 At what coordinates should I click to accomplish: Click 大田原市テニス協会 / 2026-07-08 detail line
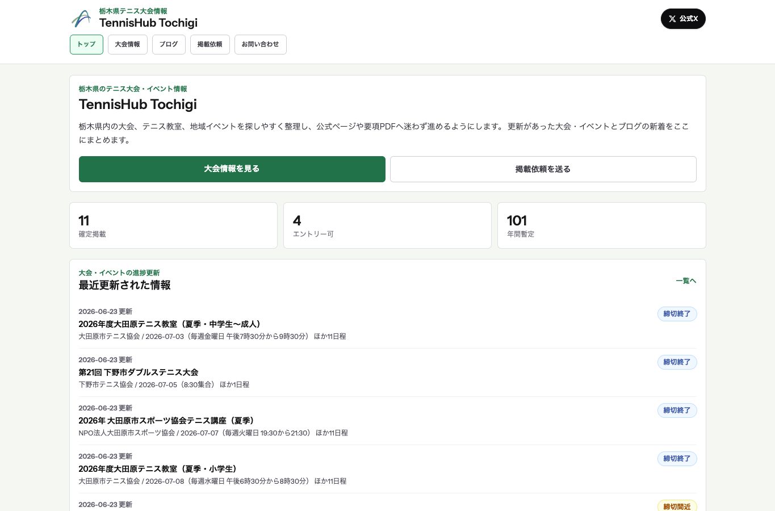pos(212,481)
